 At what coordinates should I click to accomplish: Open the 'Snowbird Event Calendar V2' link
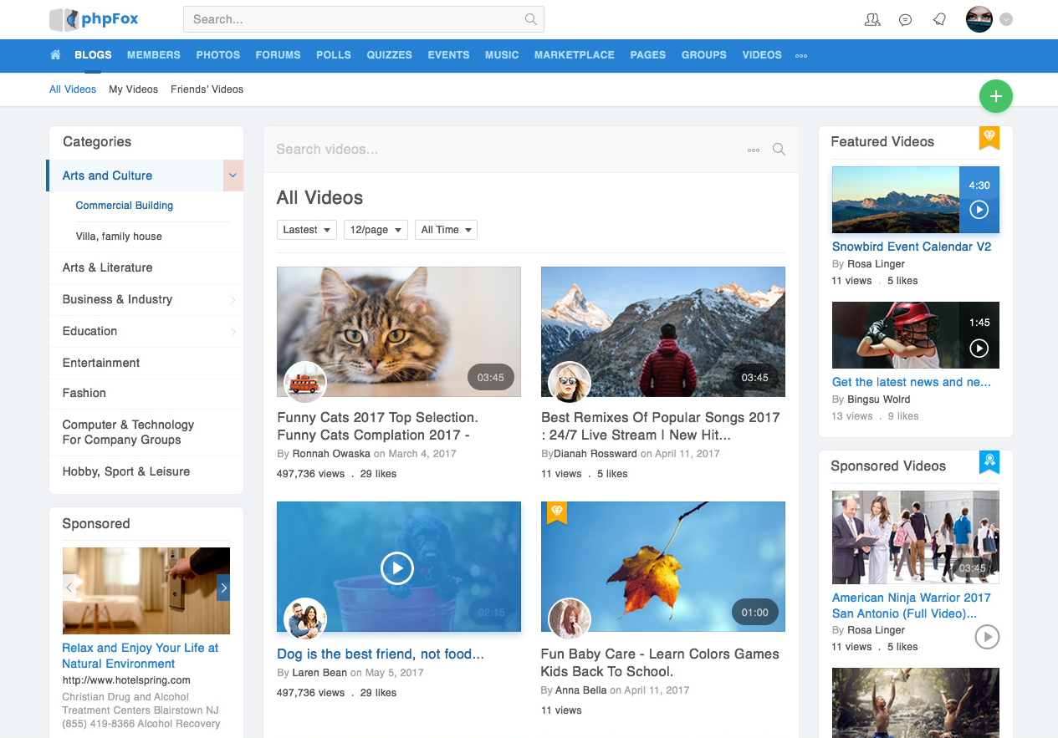[911, 247]
